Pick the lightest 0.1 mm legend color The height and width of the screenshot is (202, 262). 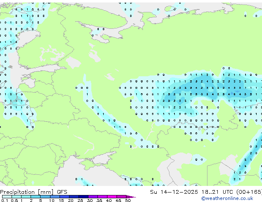pyautogui.click(x=7, y=197)
